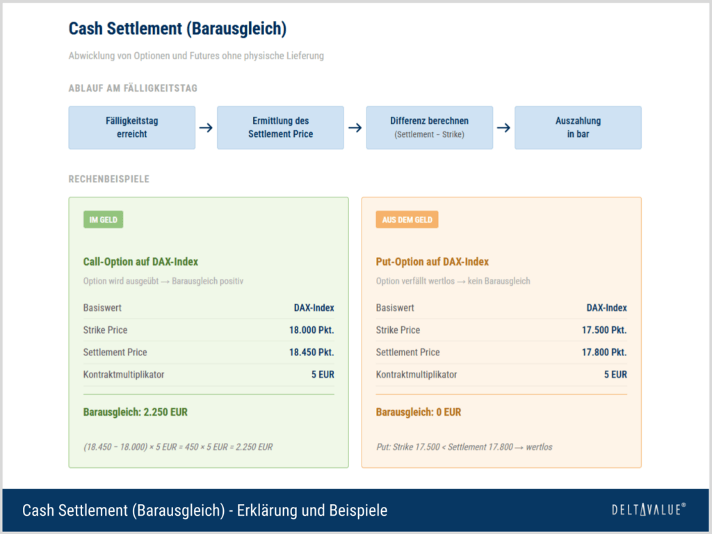The width and height of the screenshot is (712, 534).
Task: Click the Put-Option auf DAX-Index heading
Action: tap(432, 261)
